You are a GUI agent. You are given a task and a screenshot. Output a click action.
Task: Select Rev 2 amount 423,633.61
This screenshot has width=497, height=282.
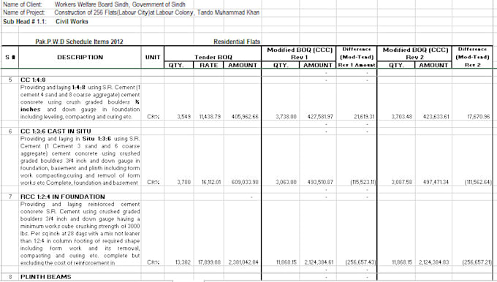pyautogui.click(x=436, y=117)
